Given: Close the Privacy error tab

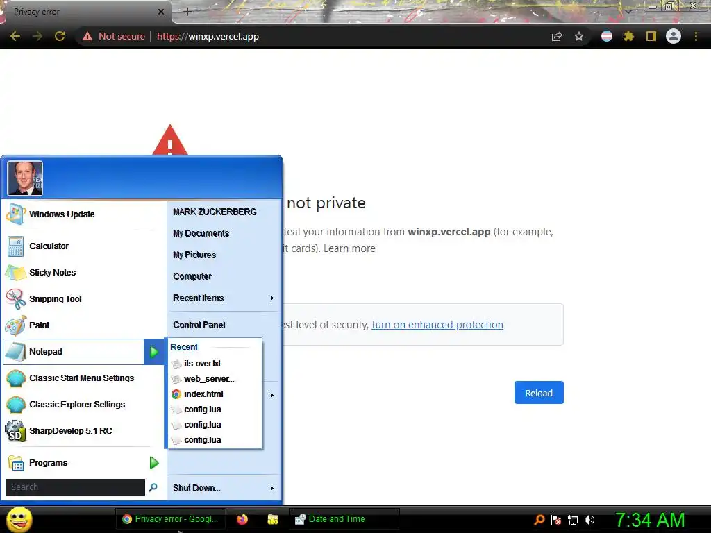Looking at the screenshot, I should click(x=161, y=12).
